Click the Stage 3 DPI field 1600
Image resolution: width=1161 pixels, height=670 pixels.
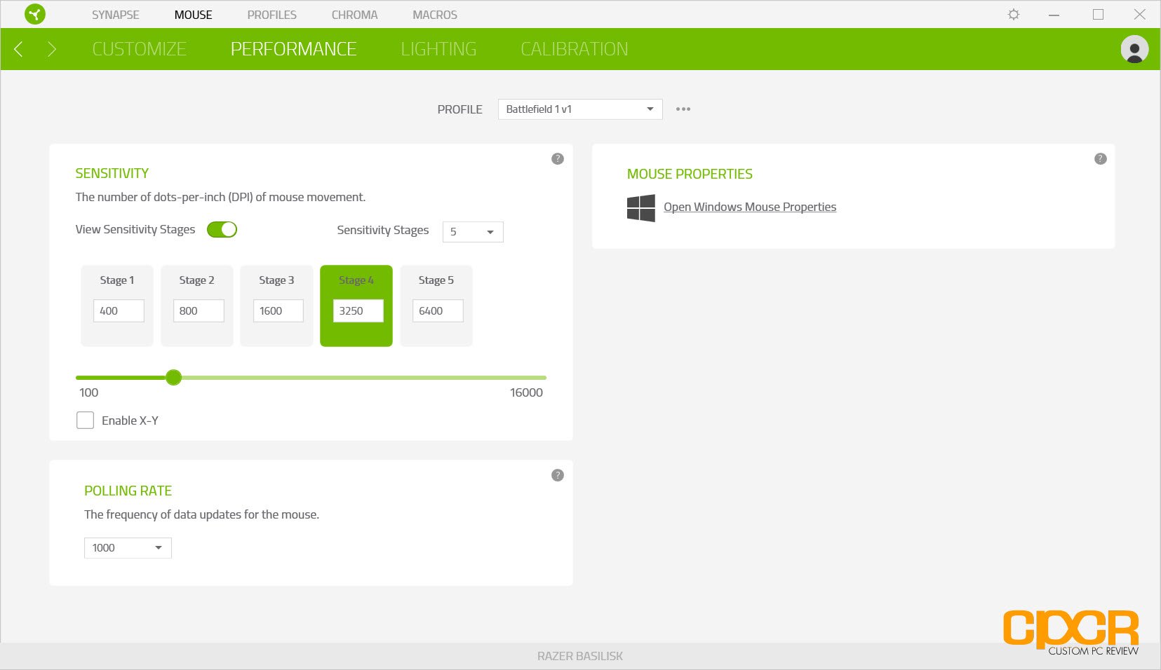click(278, 311)
